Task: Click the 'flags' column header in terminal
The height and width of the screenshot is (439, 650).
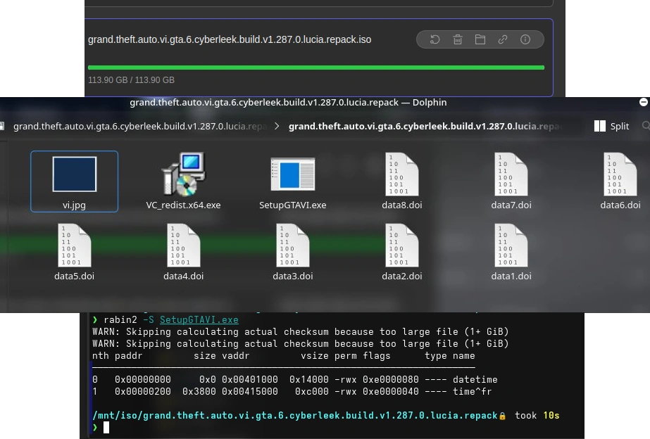Action: coord(376,356)
